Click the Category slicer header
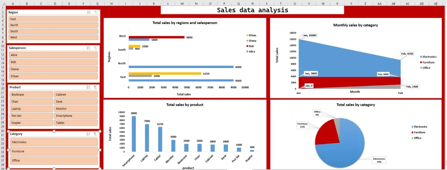Viewport: 447px width, 170px height. 54,134
